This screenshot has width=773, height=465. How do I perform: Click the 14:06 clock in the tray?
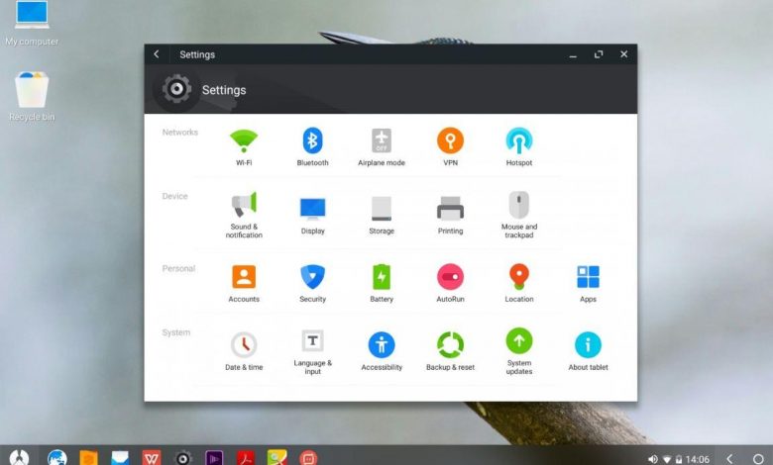pyautogui.click(x=697, y=459)
